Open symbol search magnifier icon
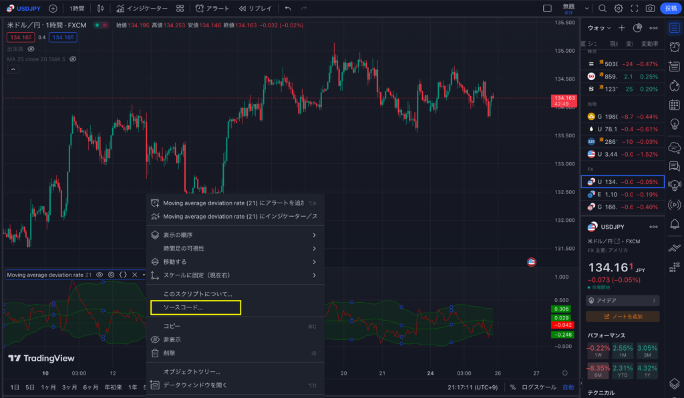The width and height of the screenshot is (684, 398). [x=603, y=8]
